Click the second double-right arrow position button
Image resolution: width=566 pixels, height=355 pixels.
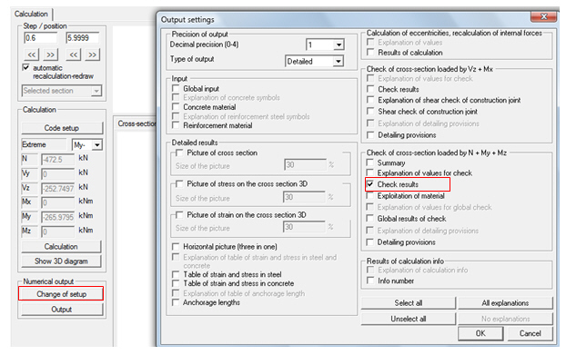coord(93,54)
